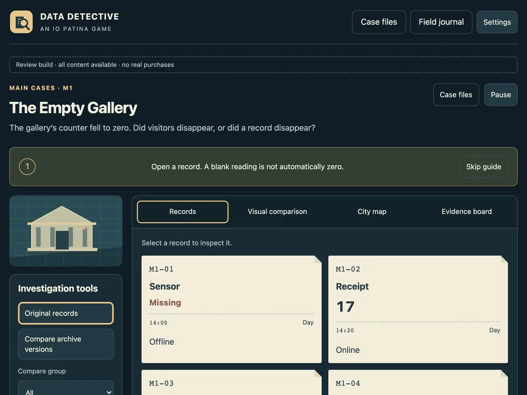The height and width of the screenshot is (395, 527).
Task: Open record M1-01 Sensor card
Action: click(x=231, y=309)
